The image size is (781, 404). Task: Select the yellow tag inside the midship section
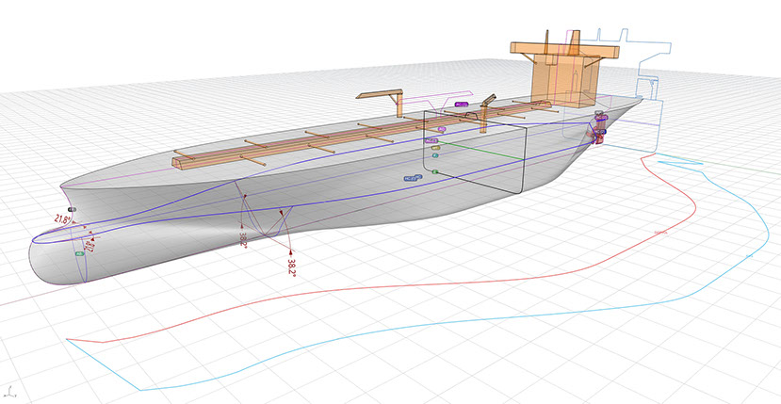click(x=435, y=147)
